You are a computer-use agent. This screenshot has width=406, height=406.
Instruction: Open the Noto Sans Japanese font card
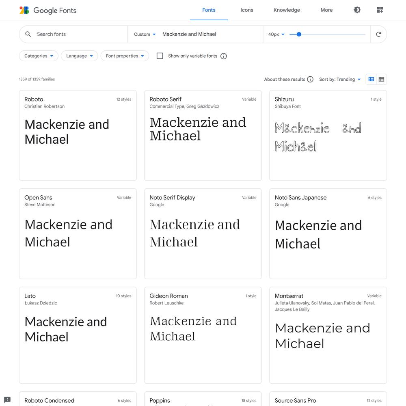(x=328, y=234)
